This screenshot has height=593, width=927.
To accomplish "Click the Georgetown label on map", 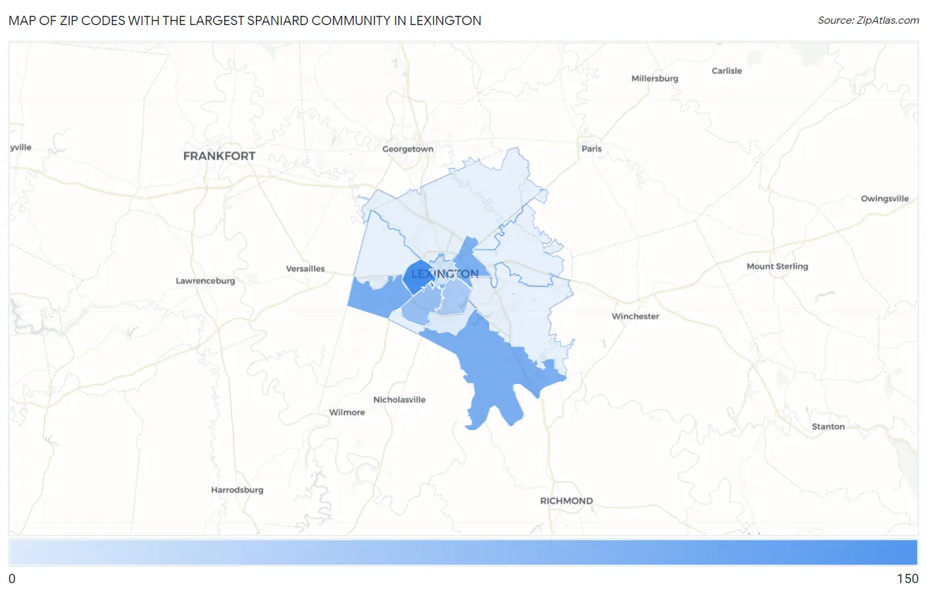I will coord(408,149).
